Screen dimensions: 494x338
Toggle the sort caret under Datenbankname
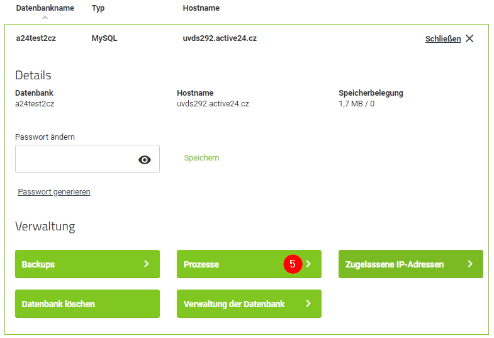click(x=45, y=18)
